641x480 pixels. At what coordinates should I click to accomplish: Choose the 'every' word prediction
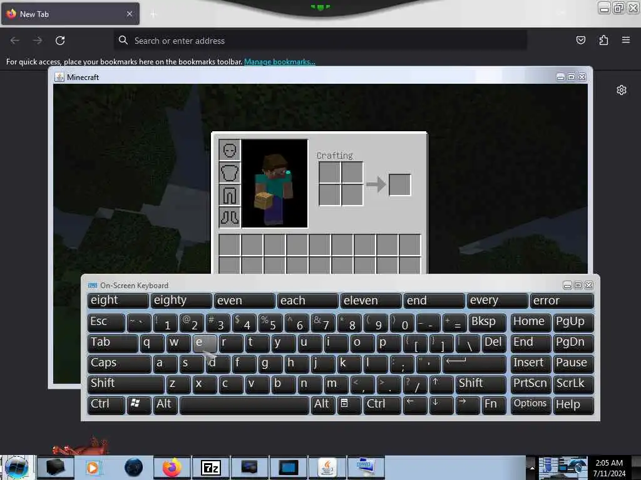click(x=497, y=301)
